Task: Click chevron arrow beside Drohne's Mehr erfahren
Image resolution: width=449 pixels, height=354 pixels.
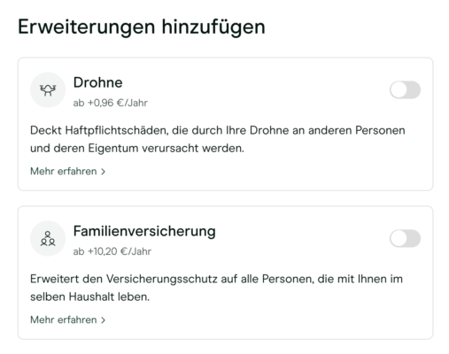Action: (x=103, y=172)
